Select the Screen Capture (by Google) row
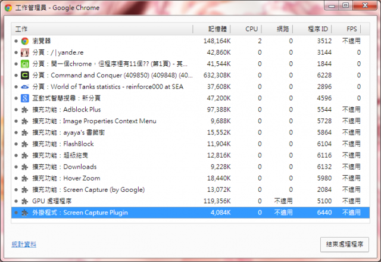 coord(190,189)
